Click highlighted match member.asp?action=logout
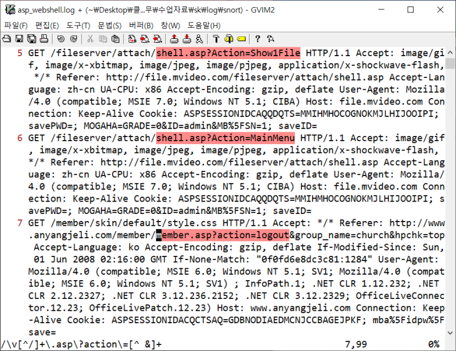The image size is (456, 351). pos(223,235)
